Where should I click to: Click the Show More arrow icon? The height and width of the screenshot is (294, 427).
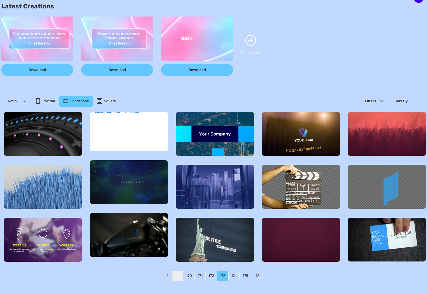pos(250,40)
